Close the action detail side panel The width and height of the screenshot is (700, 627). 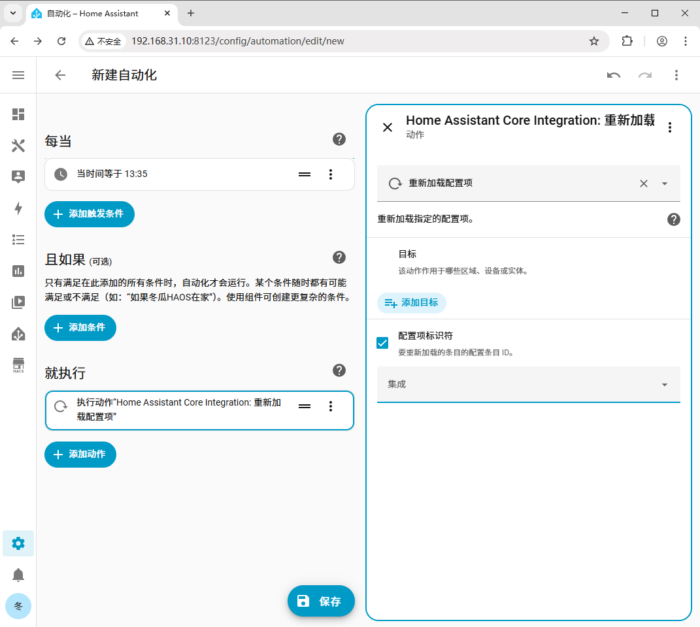[388, 127]
